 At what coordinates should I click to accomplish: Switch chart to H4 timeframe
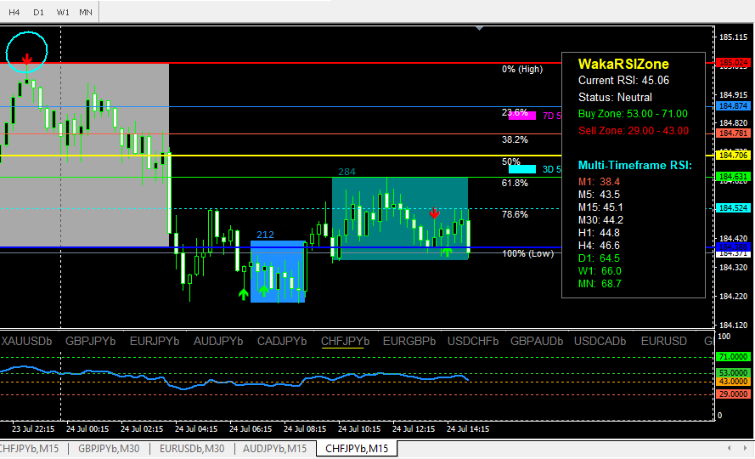[x=14, y=13]
